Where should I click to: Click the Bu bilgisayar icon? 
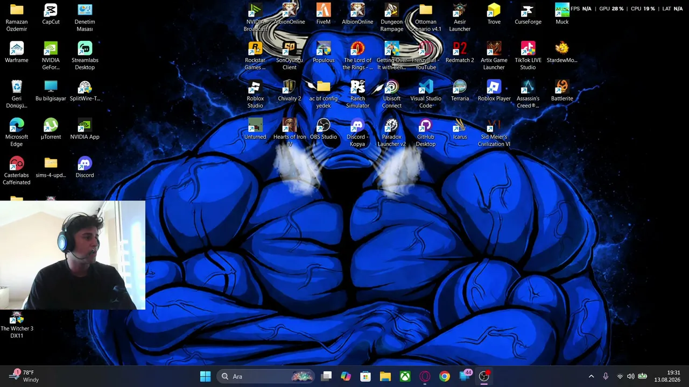tap(51, 91)
